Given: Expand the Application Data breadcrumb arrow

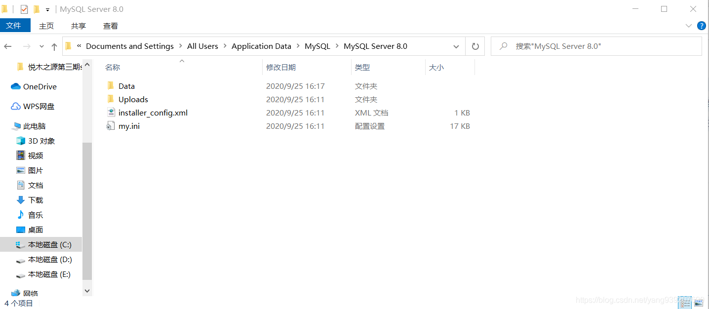Looking at the screenshot, I should coord(298,46).
